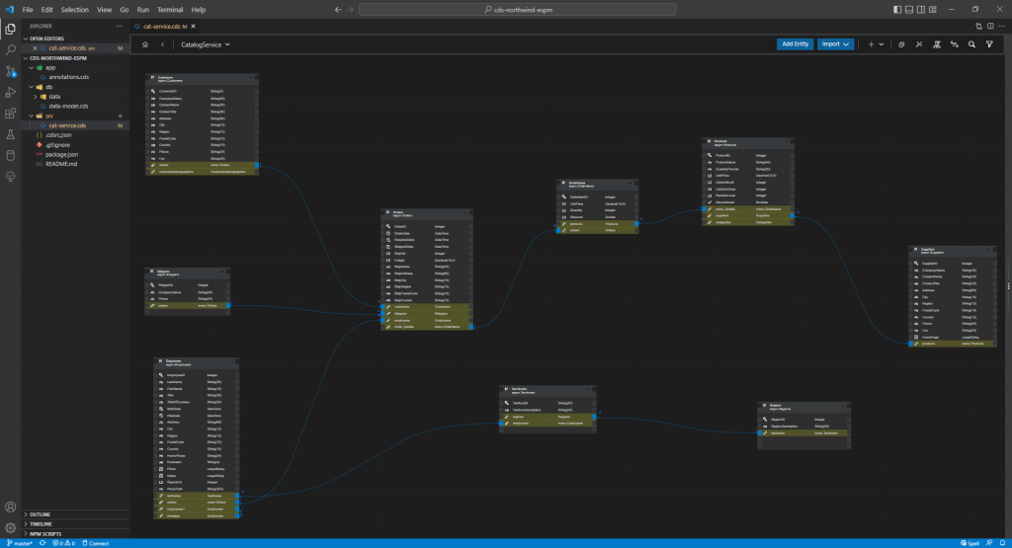
Task: Open the database cylinder view in activity bar
Action: click(x=10, y=155)
